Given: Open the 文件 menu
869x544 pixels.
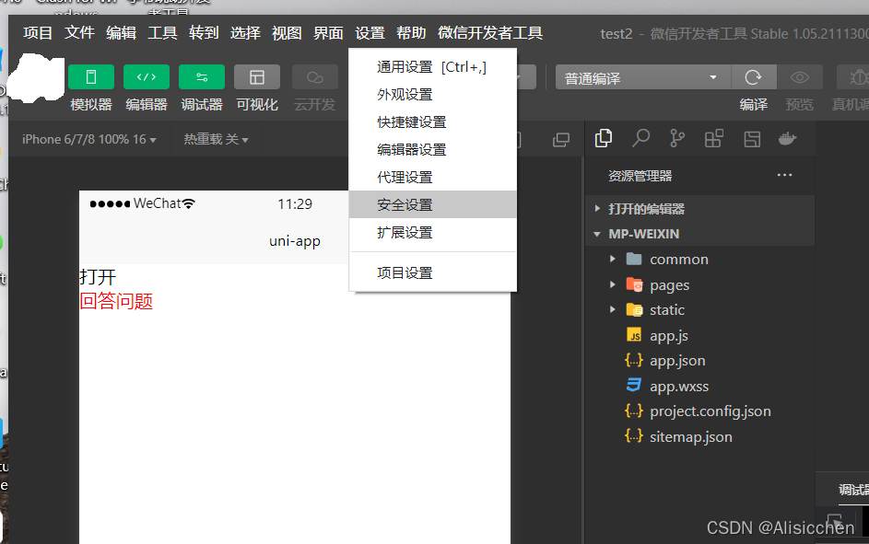Looking at the screenshot, I should 79,33.
